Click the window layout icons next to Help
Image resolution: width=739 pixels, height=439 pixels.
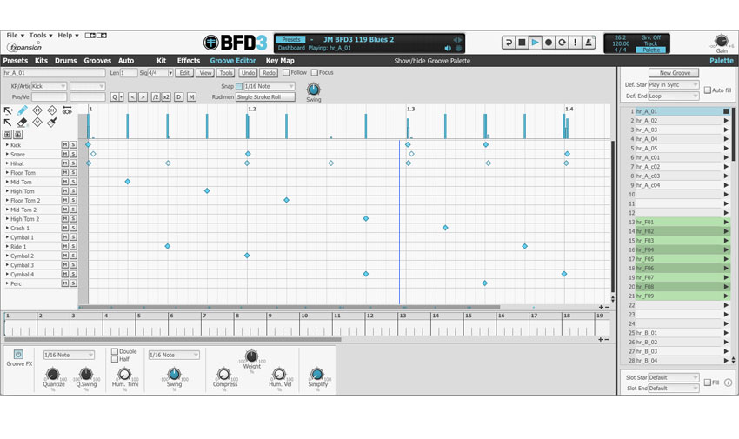click(96, 36)
